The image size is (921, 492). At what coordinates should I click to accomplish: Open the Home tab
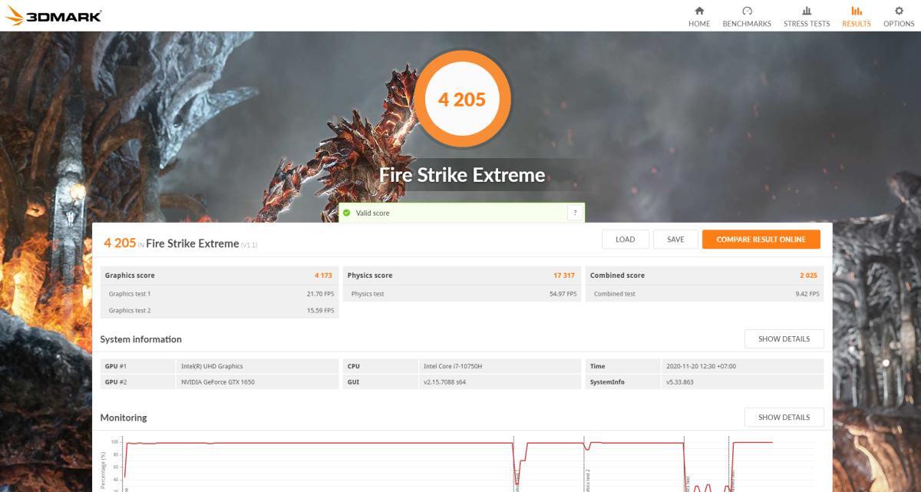point(698,16)
